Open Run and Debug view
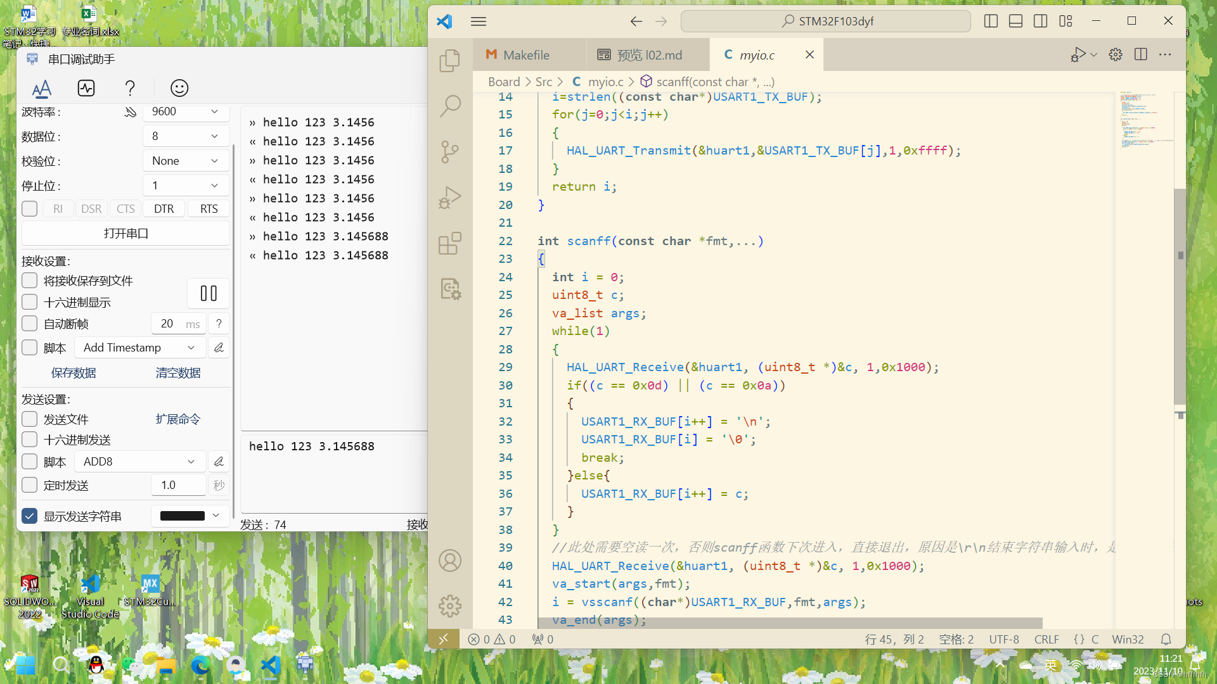The image size is (1217, 684). coord(449,198)
